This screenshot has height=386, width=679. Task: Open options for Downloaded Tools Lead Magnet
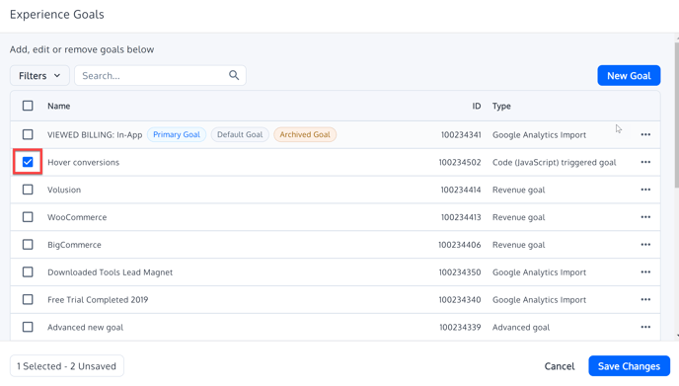(x=645, y=272)
